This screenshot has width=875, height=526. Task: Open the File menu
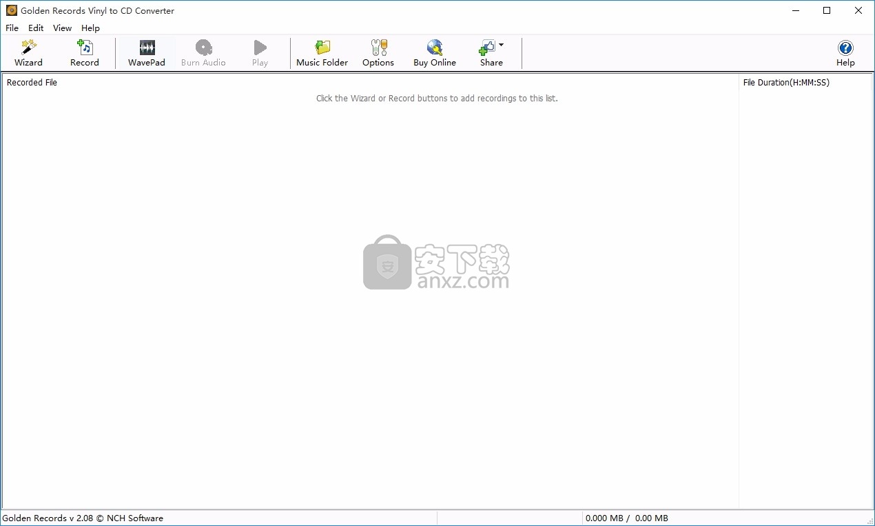pyautogui.click(x=12, y=28)
